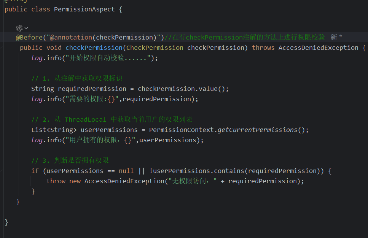Click the checkPermission.value() call
Viewport: 368px width, 238px height.
(183, 89)
